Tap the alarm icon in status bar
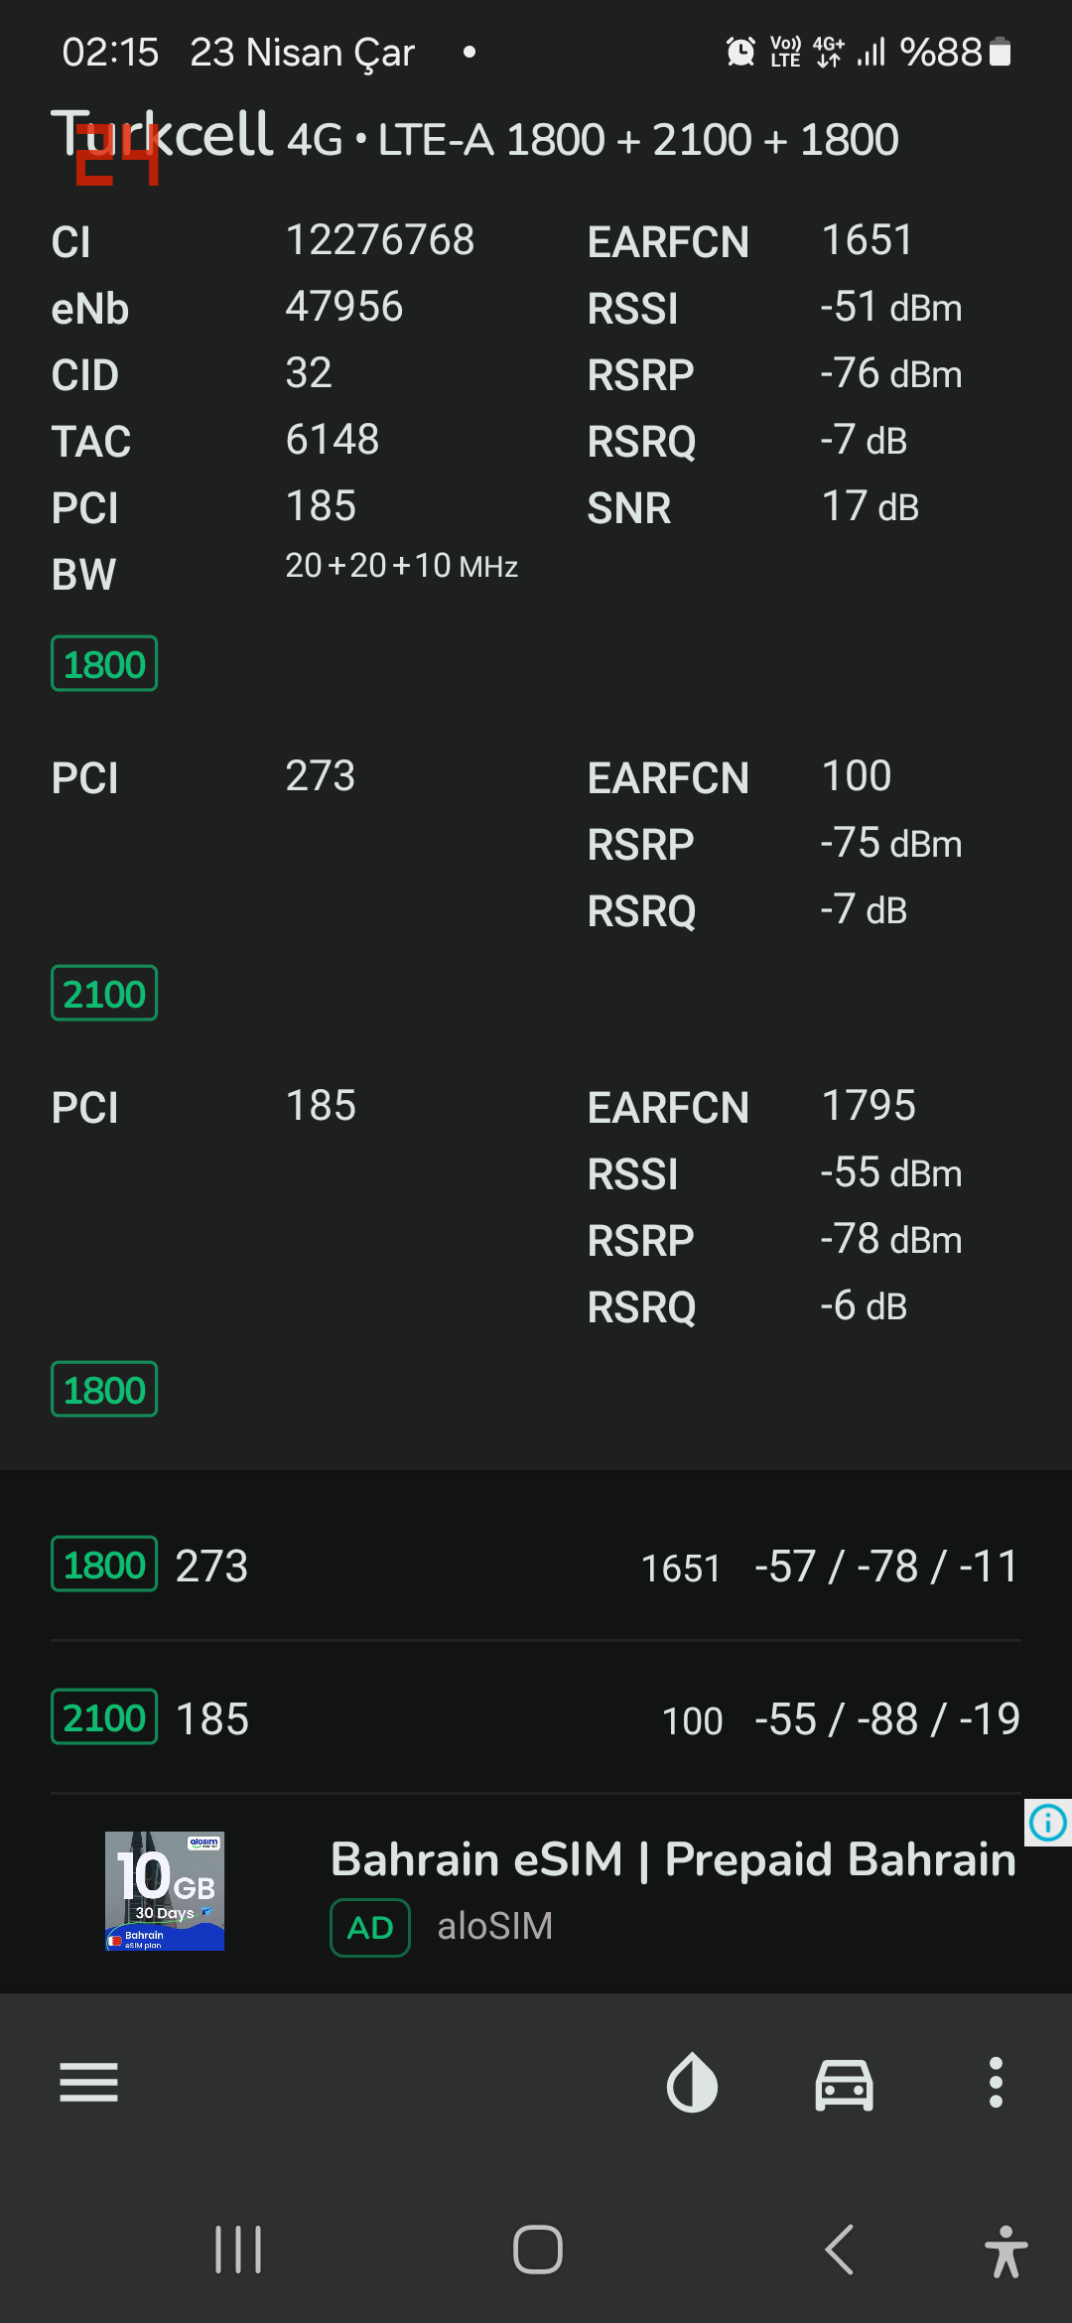Viewport: 1072px width, 2323px height. pos(740,52)
